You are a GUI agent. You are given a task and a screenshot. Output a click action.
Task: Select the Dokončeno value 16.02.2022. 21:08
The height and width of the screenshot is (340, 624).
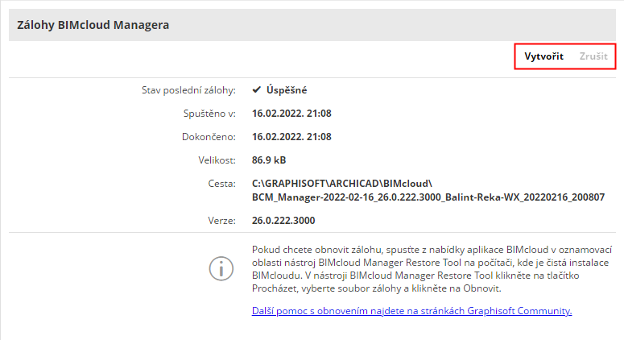pyautogui.click(x=291, y=137)
